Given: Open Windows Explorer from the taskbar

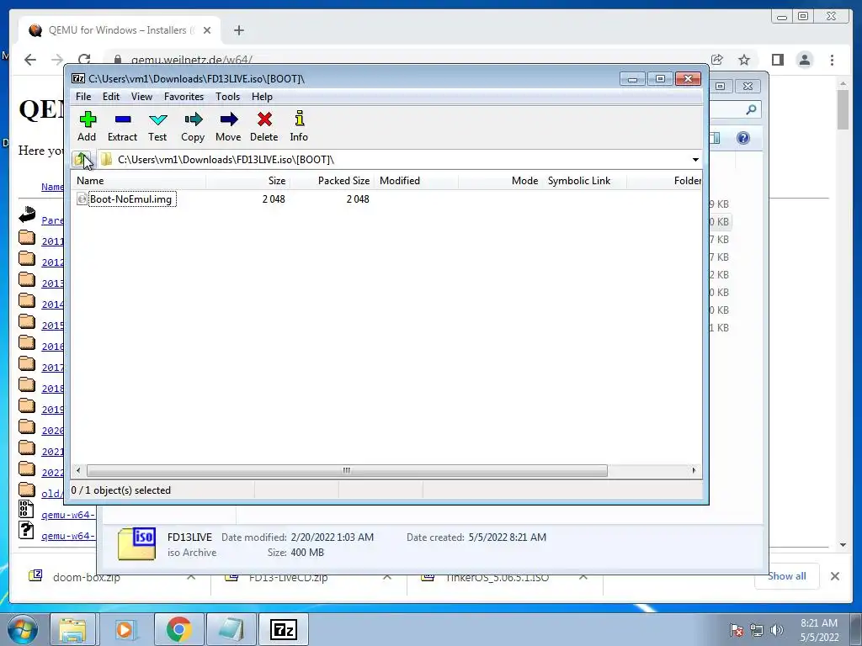Looking at the screenshot, I should tap(72, 629).
